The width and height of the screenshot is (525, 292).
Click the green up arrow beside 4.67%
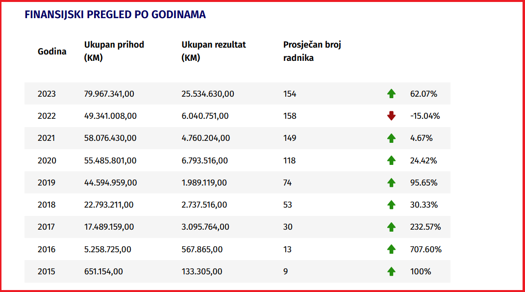tap(391, 138)
